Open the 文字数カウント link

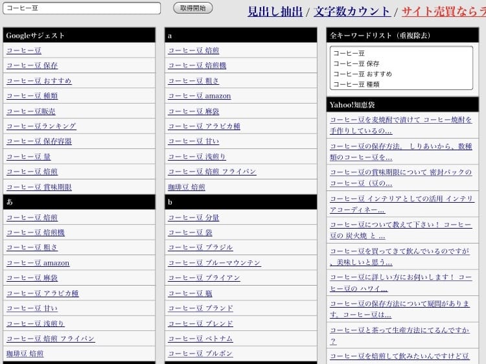[x=352, y=12]
